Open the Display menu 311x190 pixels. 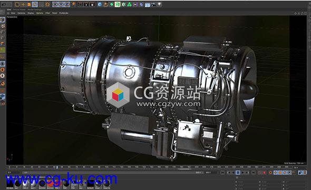tap(31, 13)
